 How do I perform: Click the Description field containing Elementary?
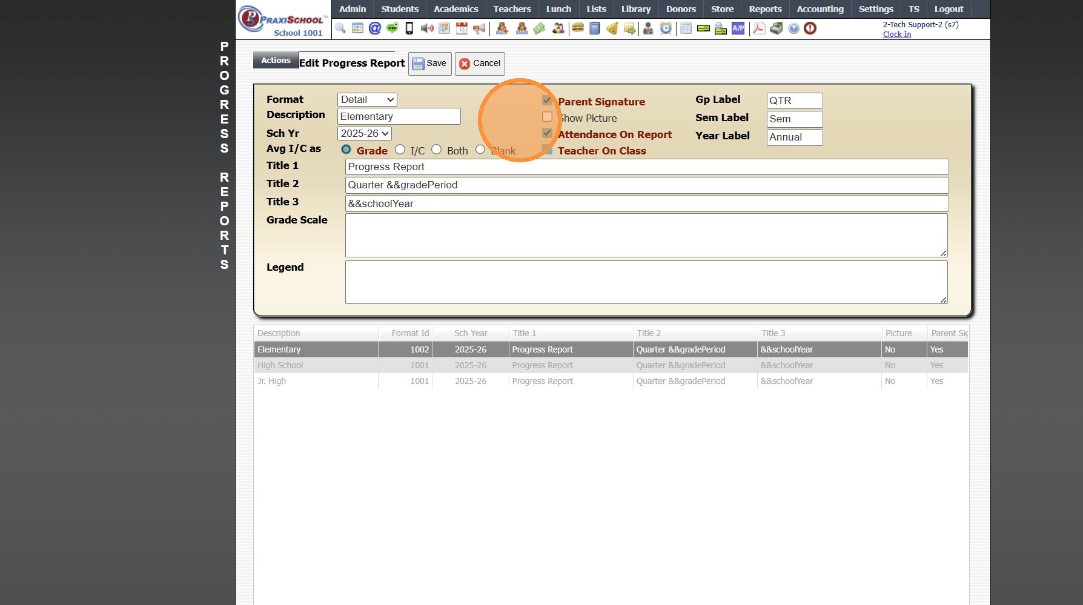399,116
